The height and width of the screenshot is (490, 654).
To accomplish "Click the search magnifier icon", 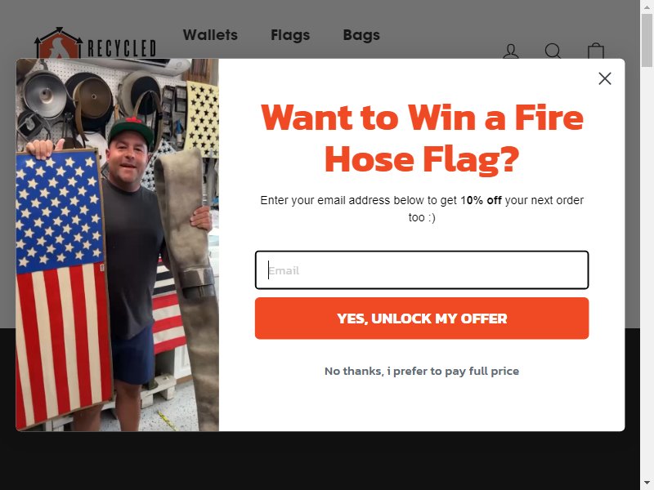I will pyautogui.click(x=553, y=51).
